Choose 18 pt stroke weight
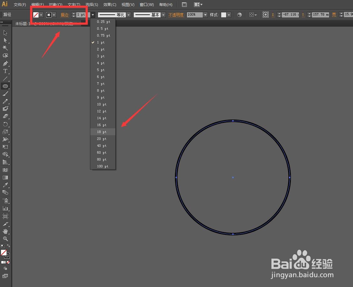The width and height of the screenshot is (353, 287). point(103,132)
